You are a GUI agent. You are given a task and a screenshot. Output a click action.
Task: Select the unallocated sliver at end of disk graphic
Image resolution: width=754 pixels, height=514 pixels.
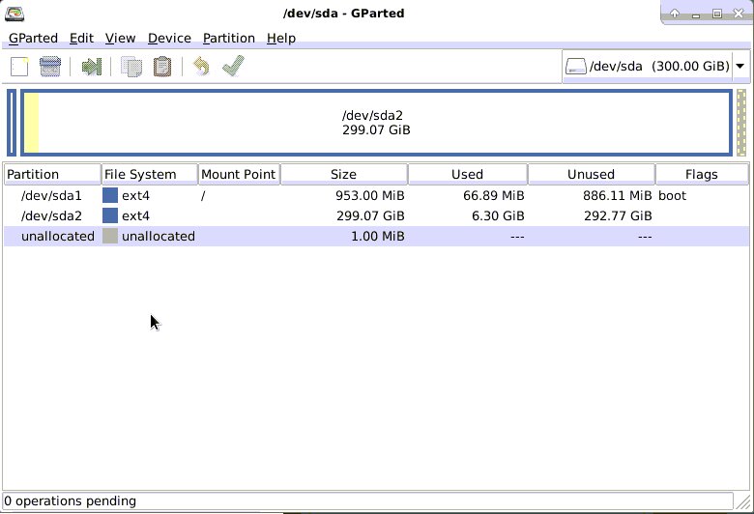click(741, 123)
